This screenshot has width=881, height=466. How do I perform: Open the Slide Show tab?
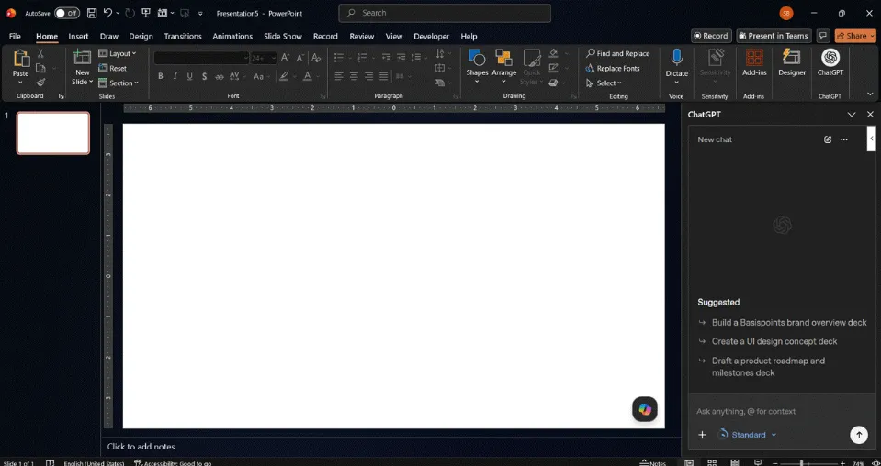click(283, 36)
